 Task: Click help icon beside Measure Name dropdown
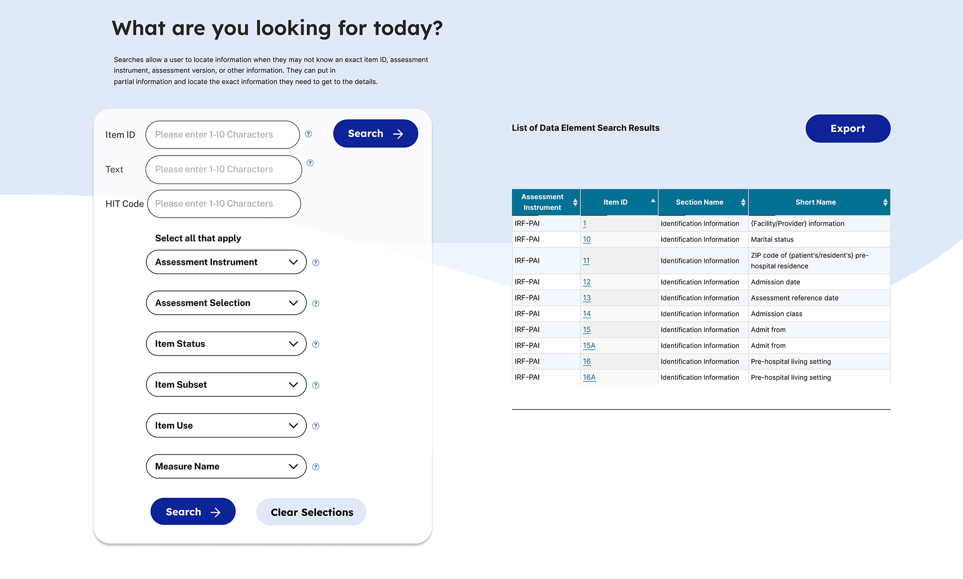[x=315, y=467]
